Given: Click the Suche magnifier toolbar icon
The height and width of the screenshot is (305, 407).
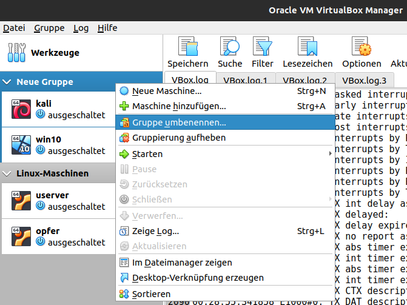Looking at the screenshot, I should tap(230, 46).
